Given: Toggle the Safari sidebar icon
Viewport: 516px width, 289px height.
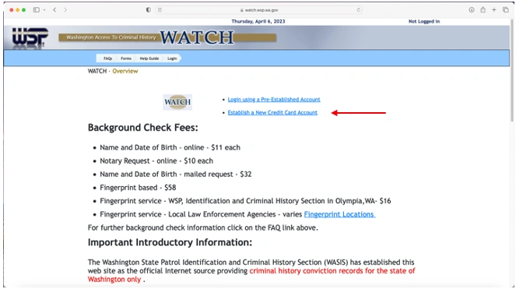Looking at the screenshot, I should (37, 10).
